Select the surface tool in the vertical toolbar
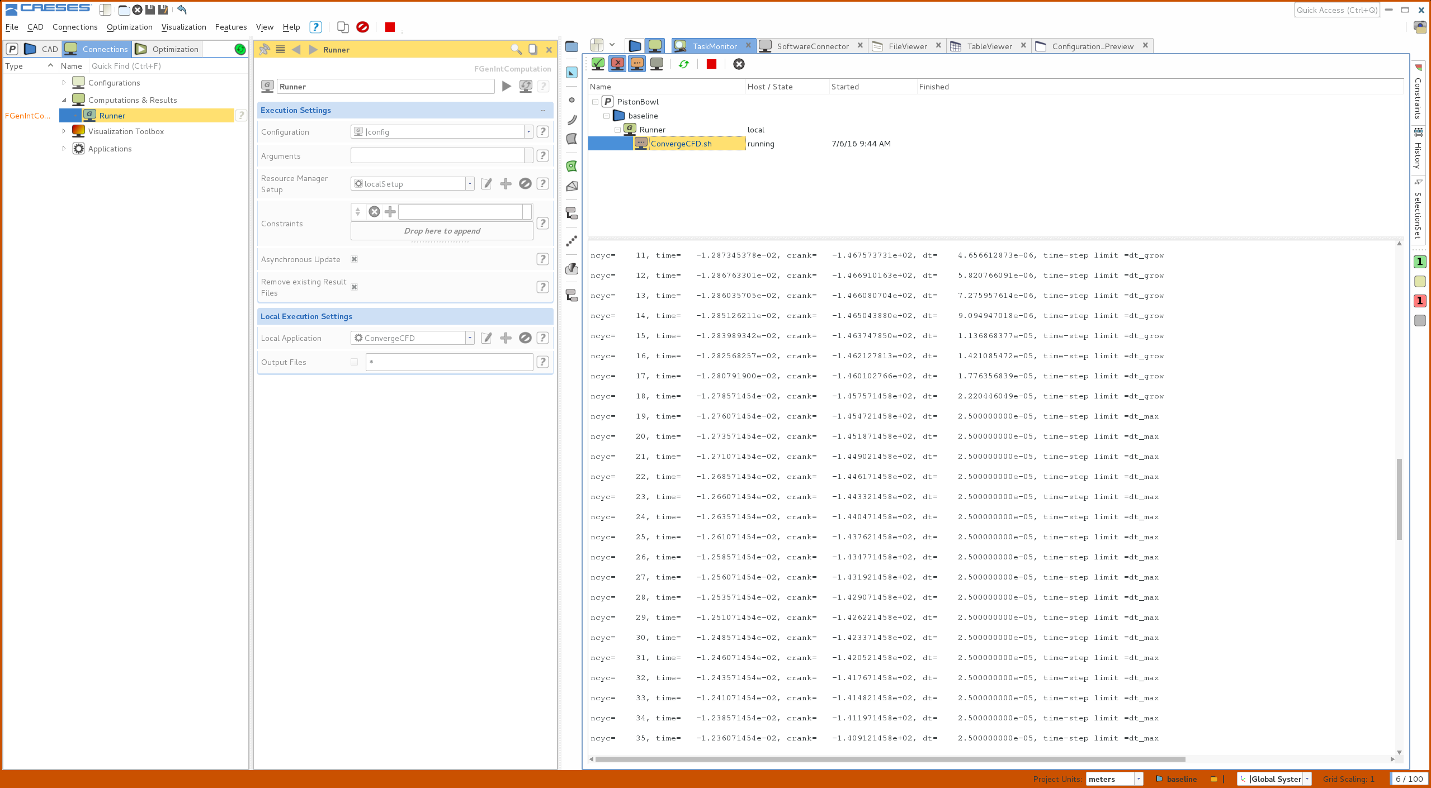Image resolution: width=1431 pixels, height=788 pixels. pyautogui.click(x=572, y=139)
